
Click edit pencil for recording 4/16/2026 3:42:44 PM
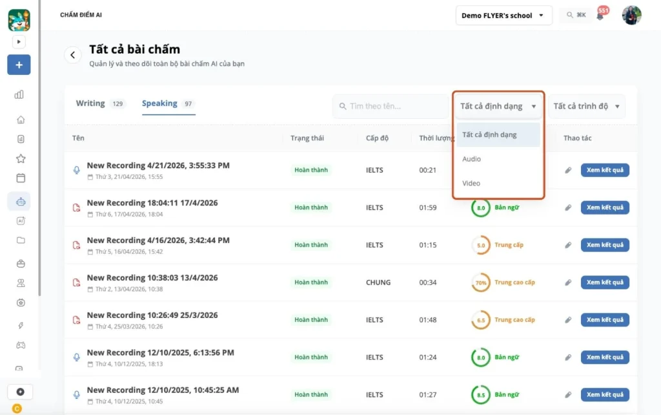point(568,245)
